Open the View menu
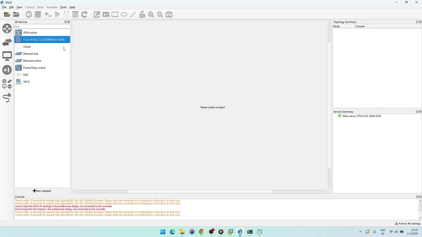The image size is (422, 237). pyautogui.click(x=19, y=7)
